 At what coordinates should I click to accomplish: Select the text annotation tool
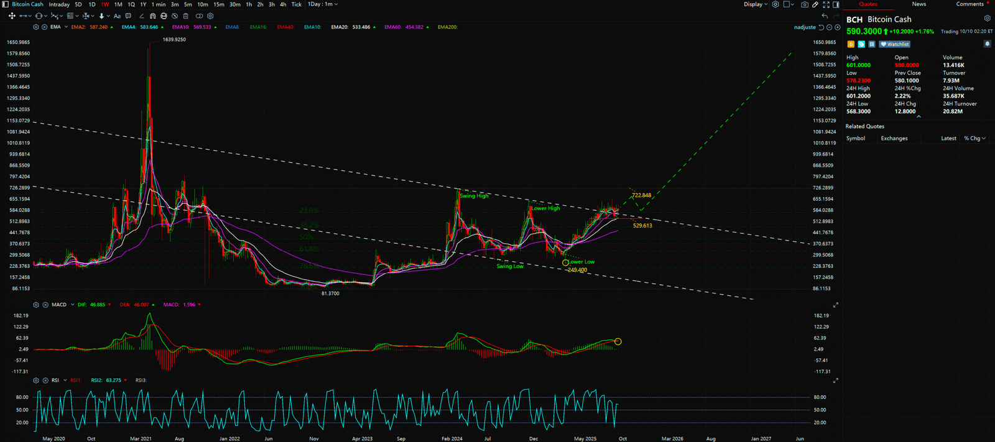tap(117, 16)
